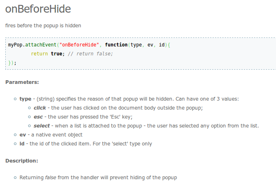
Task: Click the bold 'id' parameter name
Action: [22, 144]
